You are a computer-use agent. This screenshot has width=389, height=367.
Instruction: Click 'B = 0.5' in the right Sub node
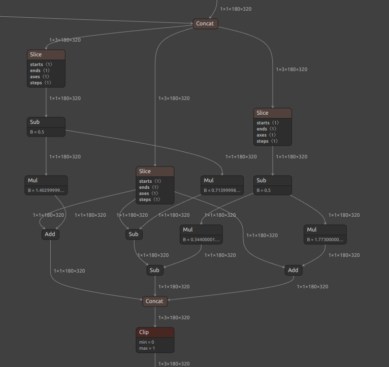point(264,190)
